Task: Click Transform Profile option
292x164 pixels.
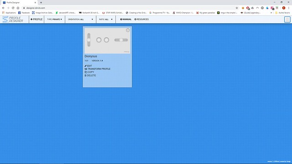Action: tap(97, 69)
